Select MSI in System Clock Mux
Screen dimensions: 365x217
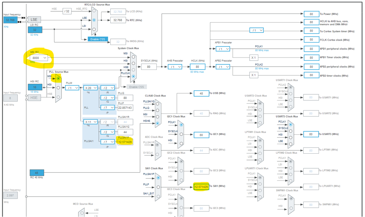(133, 57)
